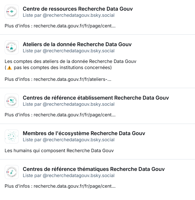This screenshot has width=195, height=200.
Task: Follow the Centres de référence établissement info URL
Action: 74,115
